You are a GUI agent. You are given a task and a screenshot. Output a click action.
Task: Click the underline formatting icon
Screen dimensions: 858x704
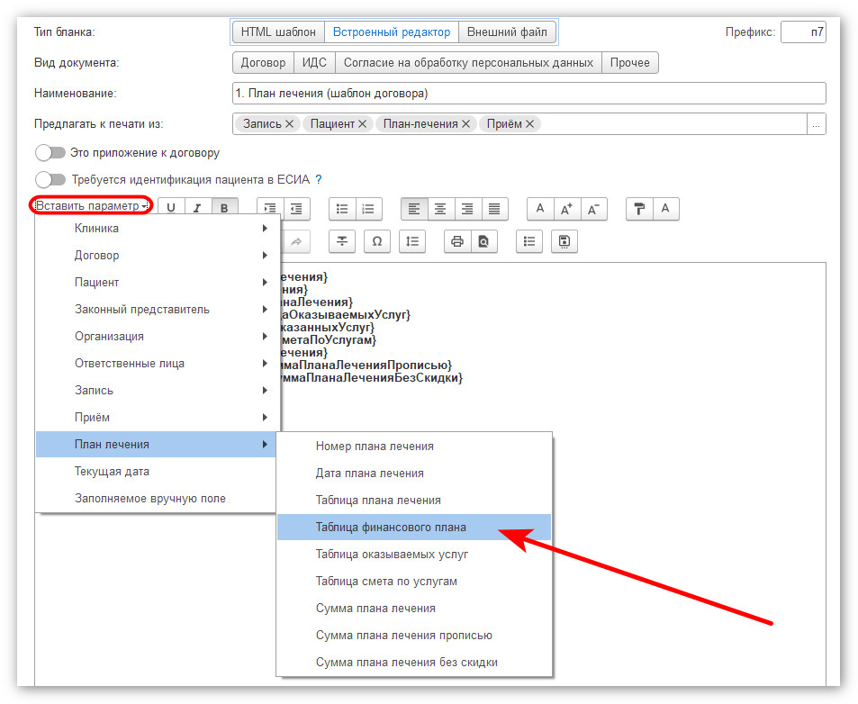[x=171, y=209]
